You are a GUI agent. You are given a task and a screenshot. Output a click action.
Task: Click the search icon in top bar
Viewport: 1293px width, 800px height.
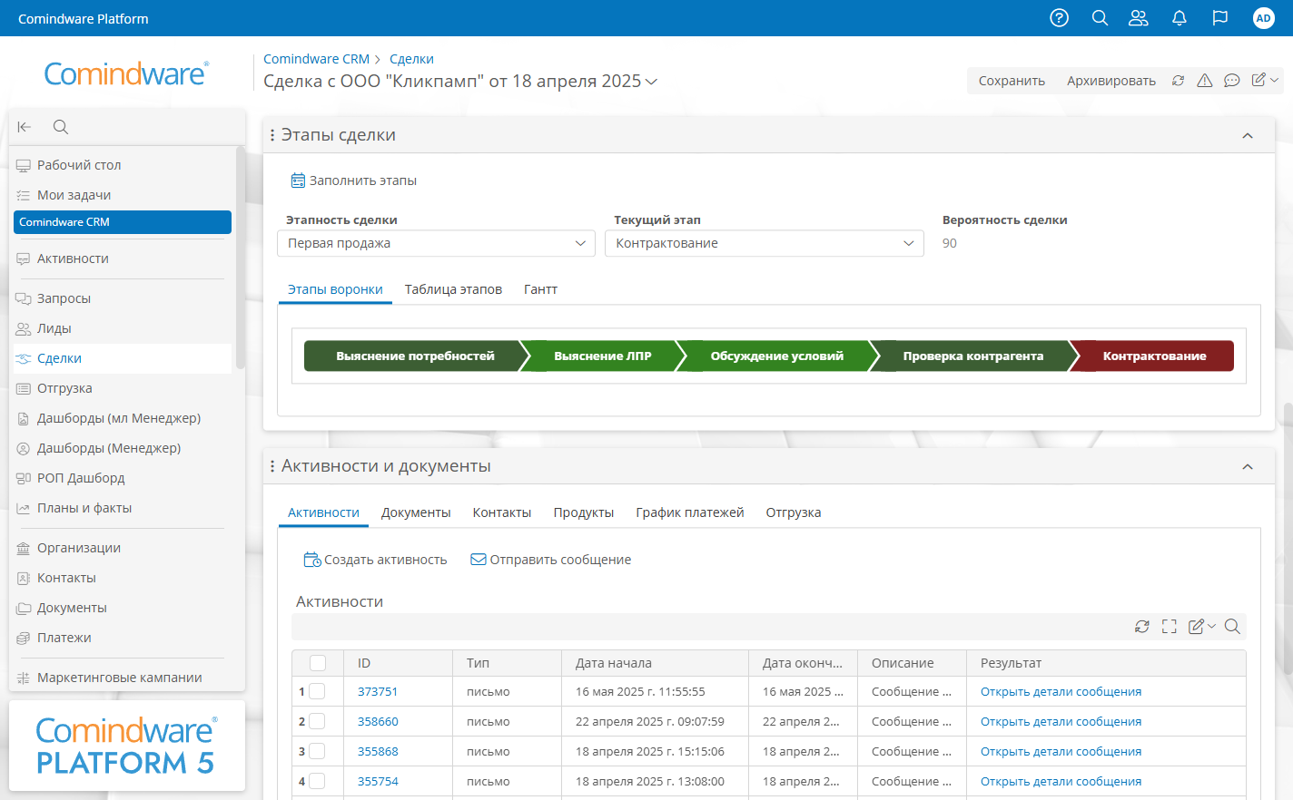[1100, 18]
